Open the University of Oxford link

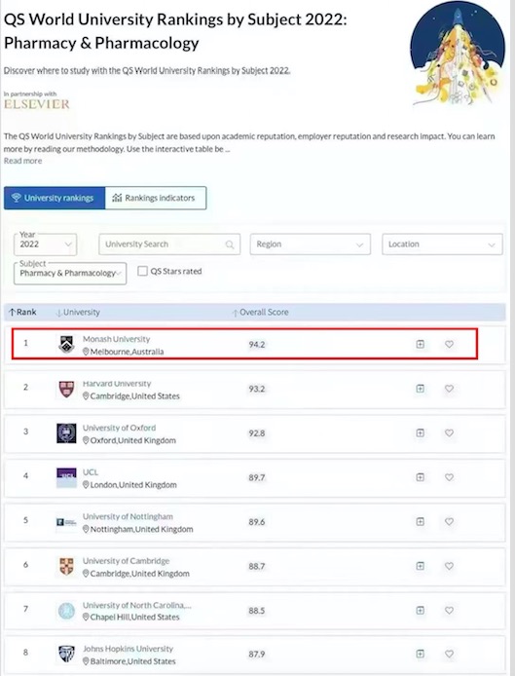click(119, 428)
